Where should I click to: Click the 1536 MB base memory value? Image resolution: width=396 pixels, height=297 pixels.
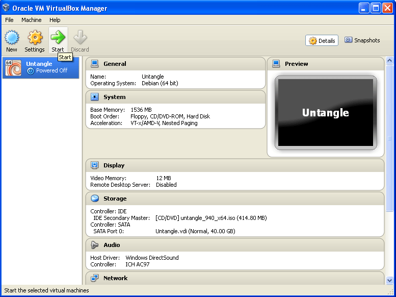[141, 110]
